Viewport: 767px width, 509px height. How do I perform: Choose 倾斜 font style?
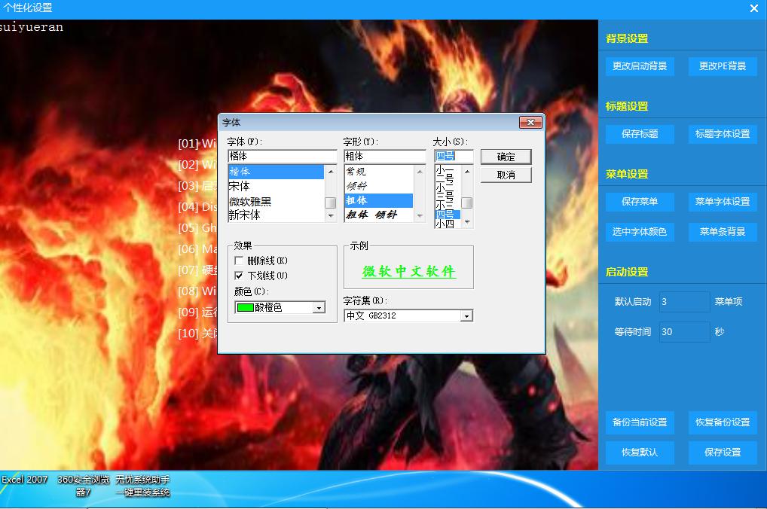(x=379, y=186)
